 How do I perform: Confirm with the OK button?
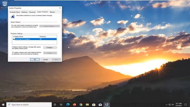point(35,59)
